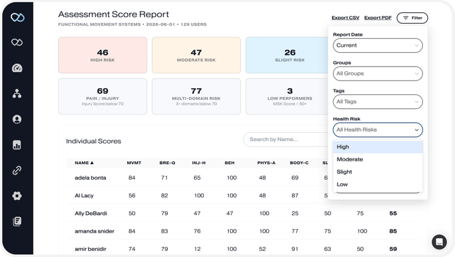Open the speedometer dashboard icon
Viewport: 455px width, 257px height.
point(17,68)
